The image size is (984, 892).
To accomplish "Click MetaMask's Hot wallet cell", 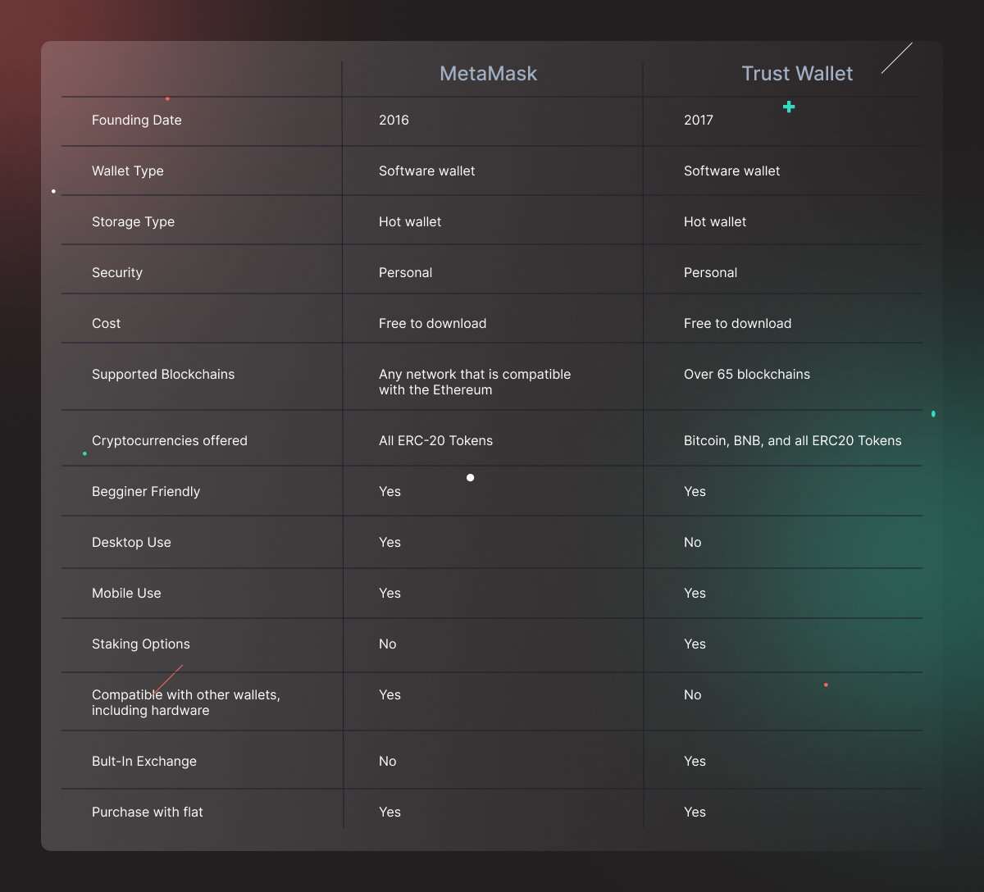I will tap(410, 221).
